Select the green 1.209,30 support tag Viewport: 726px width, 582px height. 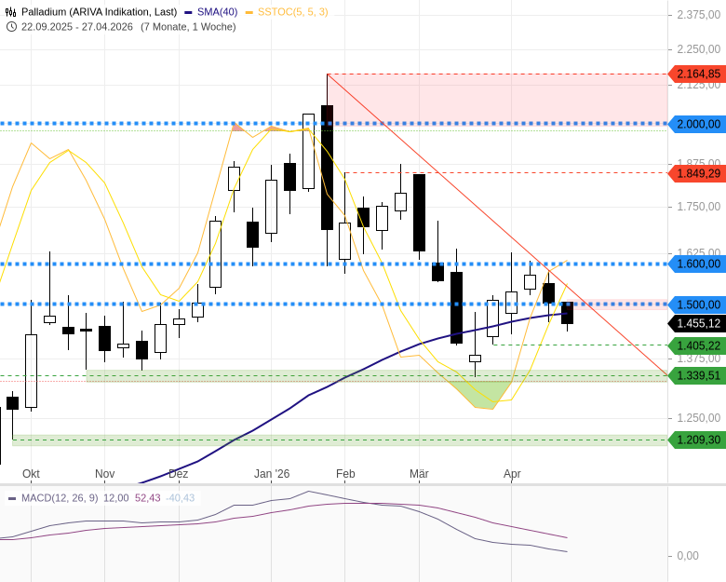click(697, 440)
